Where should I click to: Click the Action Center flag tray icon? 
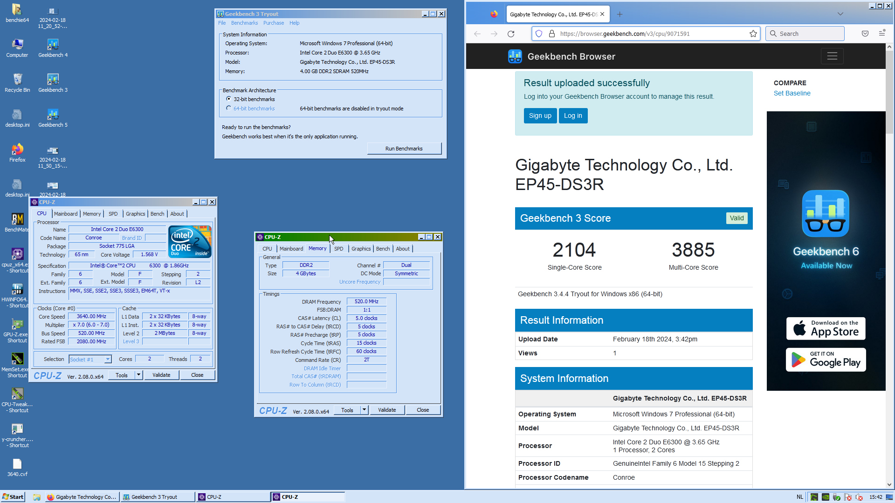point(848,497)
